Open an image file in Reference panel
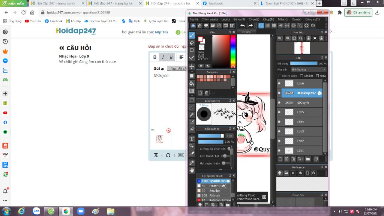This screenshot has width=384, height=216. (286, 173)
